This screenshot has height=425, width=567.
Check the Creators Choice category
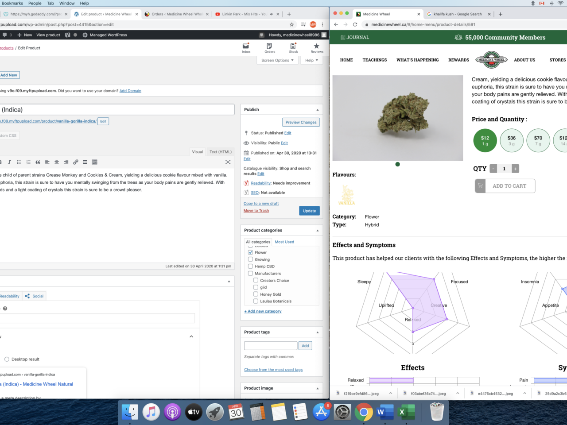[x=256, y=280]
